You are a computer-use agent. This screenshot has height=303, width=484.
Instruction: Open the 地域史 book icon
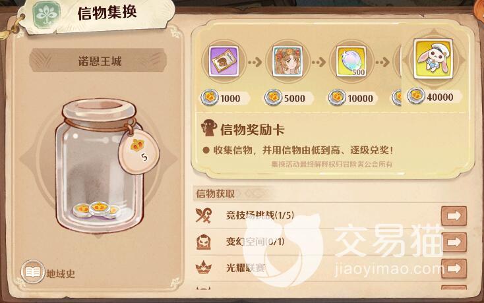(33, 272)
